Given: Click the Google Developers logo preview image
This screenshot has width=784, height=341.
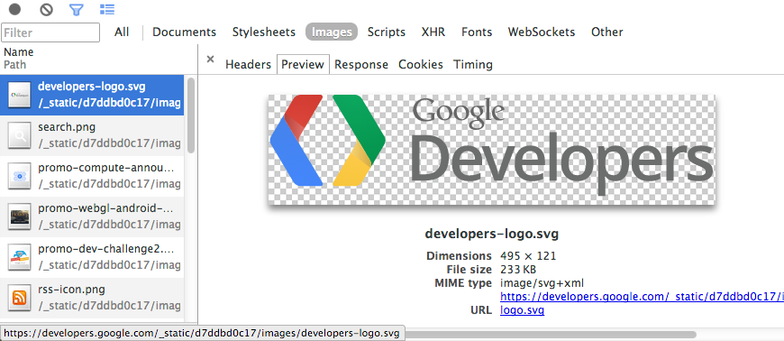Looking at the screenshot, I should [491, 149].
